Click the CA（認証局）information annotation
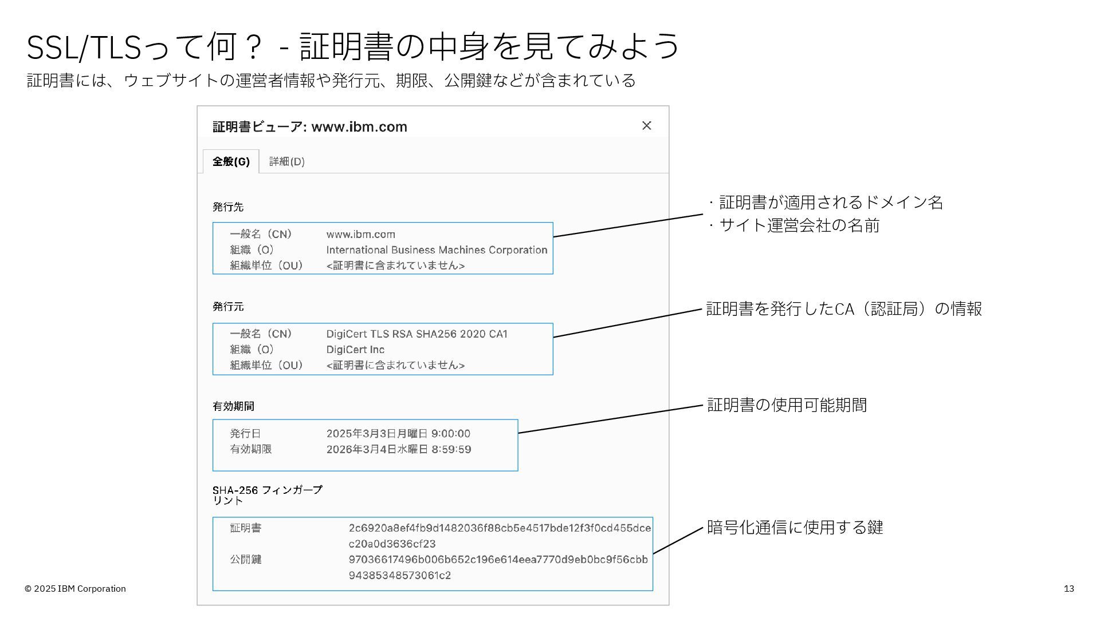The width and height of the screenshot is (1100, 618). coord(843,309)
